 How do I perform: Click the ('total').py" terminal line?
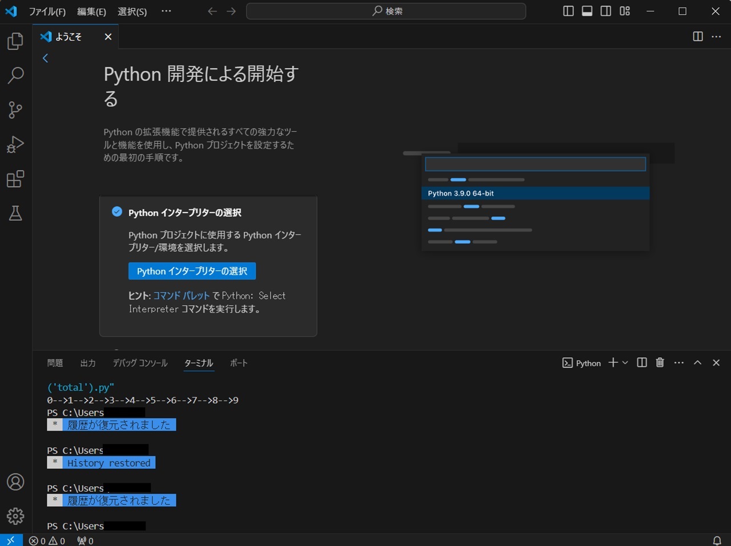click(81, 387)
